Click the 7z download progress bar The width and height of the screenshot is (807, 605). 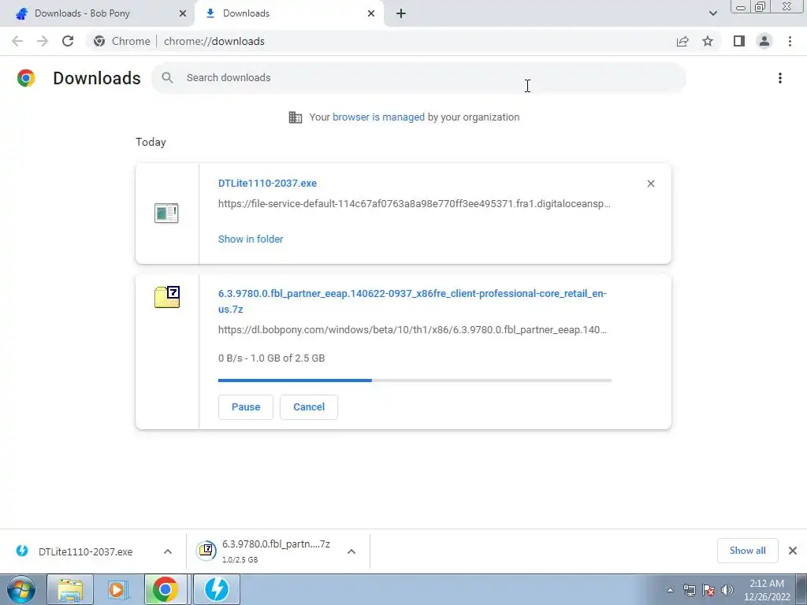415,380
